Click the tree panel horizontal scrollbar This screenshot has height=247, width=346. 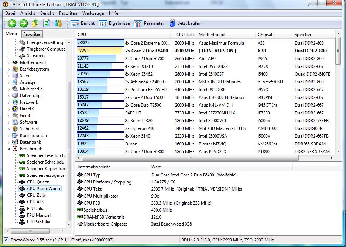click(x=30, y=231)
